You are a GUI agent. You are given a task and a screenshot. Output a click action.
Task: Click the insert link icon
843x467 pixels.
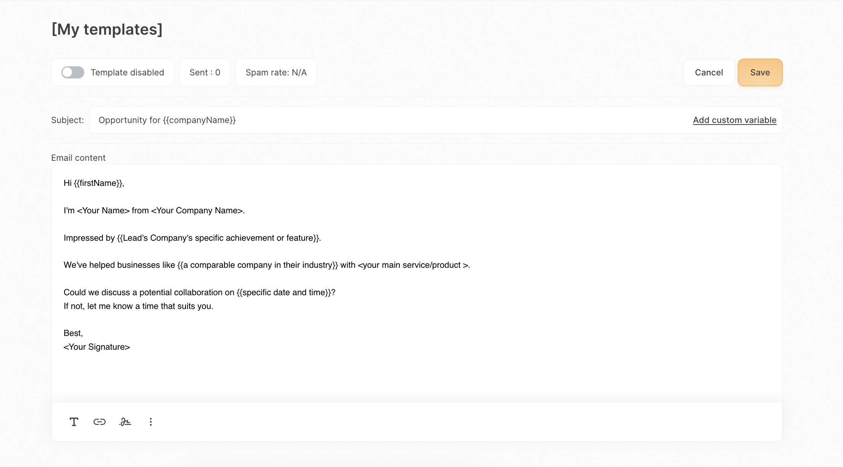[x=99, y=422]
